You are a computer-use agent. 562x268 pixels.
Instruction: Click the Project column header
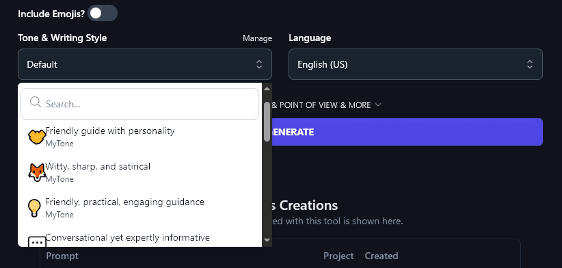338,256
